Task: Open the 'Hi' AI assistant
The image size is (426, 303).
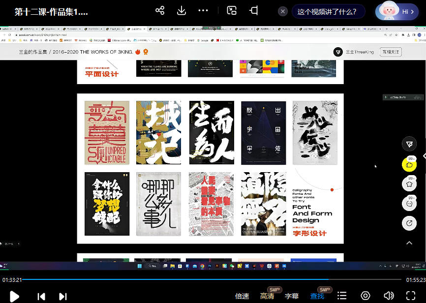Action: [396, 11]
